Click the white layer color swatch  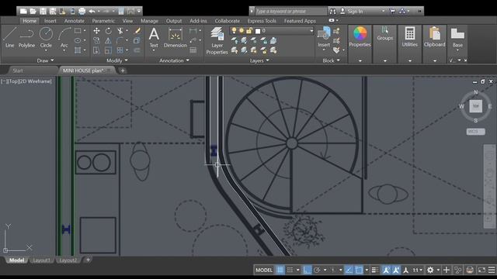[258, 31]
